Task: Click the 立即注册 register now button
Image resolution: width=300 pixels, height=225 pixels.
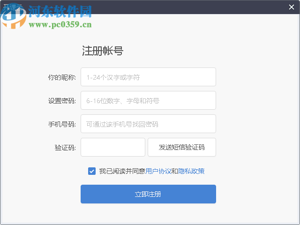Action: 148,194
